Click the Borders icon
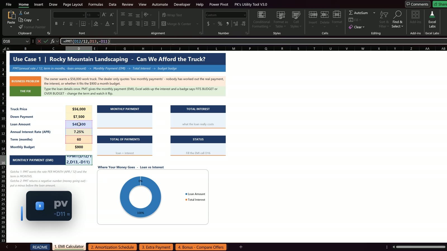This screenshot has height=251, width=447. pos(83,23)
